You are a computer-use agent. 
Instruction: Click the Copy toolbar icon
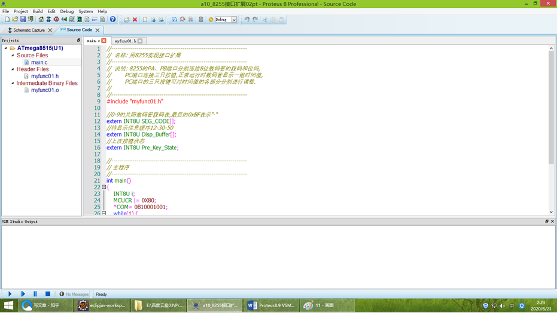pos(273,20)
